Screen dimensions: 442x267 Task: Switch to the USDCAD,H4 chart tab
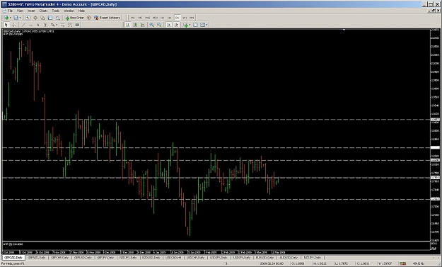point(173,258)
